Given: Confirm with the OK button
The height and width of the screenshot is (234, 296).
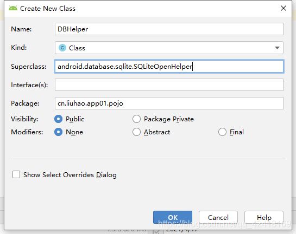Looking at the screenshot, I should (x=173, y=217).
